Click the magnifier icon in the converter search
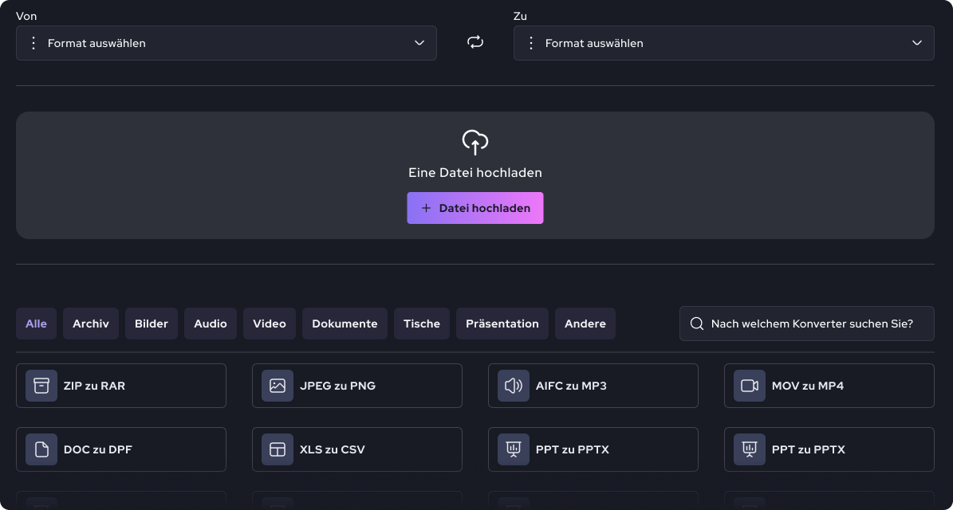The width and height of the screenshot is (953, 510). [x=697, y=324]
